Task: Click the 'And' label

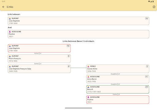Action: (x=10, y=28)
